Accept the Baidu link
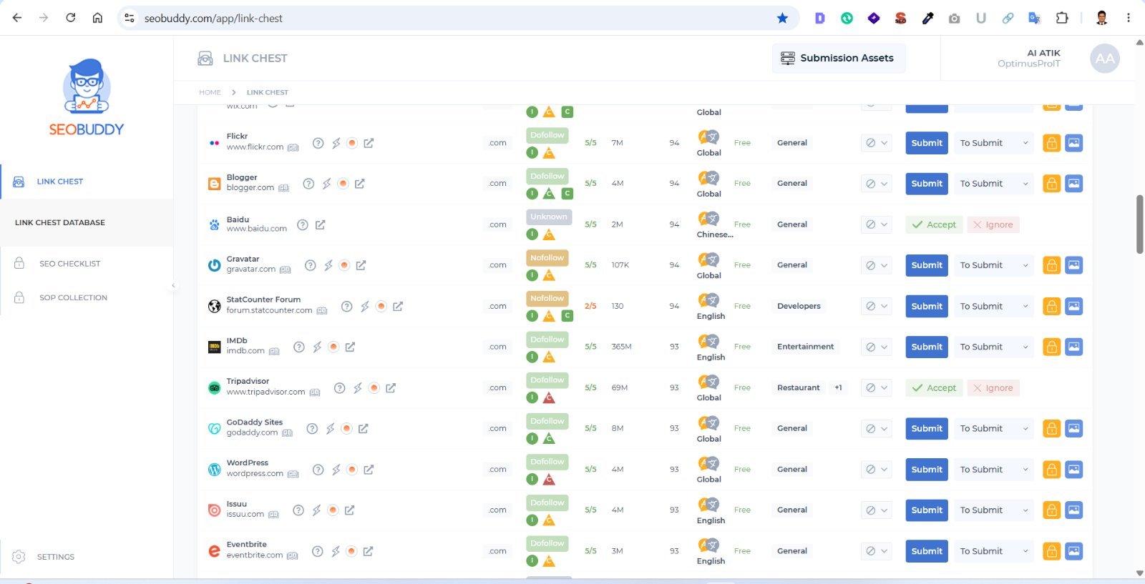The image size is (1145, 584). [934, 224]
